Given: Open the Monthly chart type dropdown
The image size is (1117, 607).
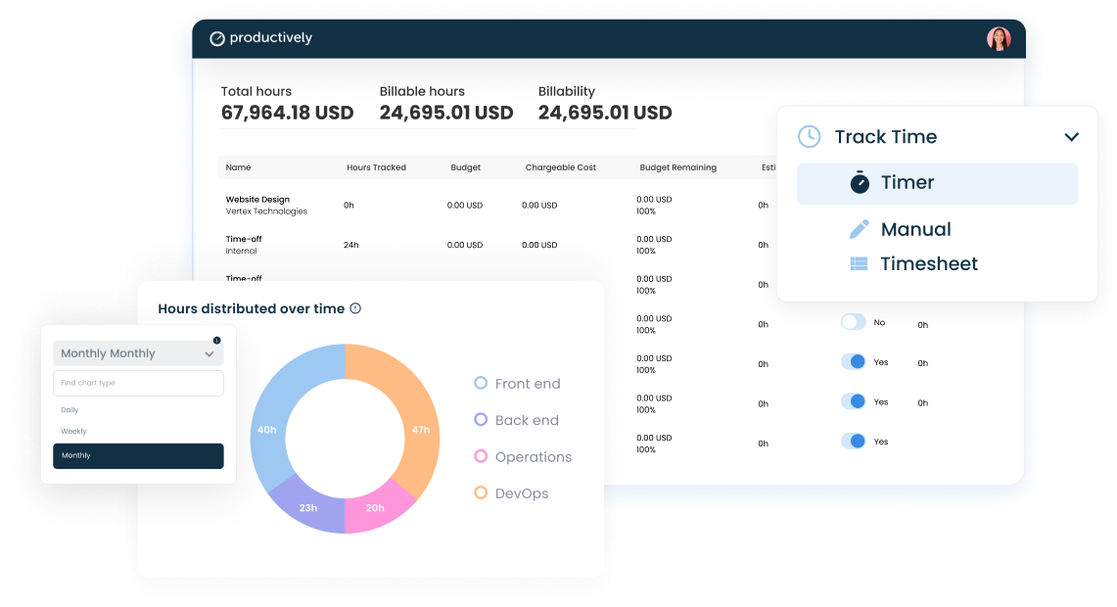Looking at the screenshot, I should point(138,353).
